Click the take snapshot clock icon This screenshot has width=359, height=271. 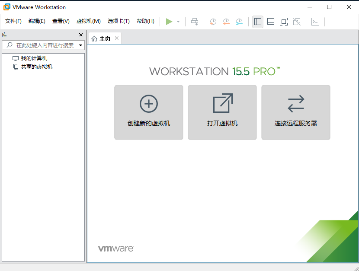pyautogui.click(x=213, y=22)
